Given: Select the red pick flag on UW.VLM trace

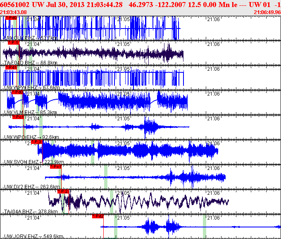Looking at the screenshot, I should tap(17, 92).
